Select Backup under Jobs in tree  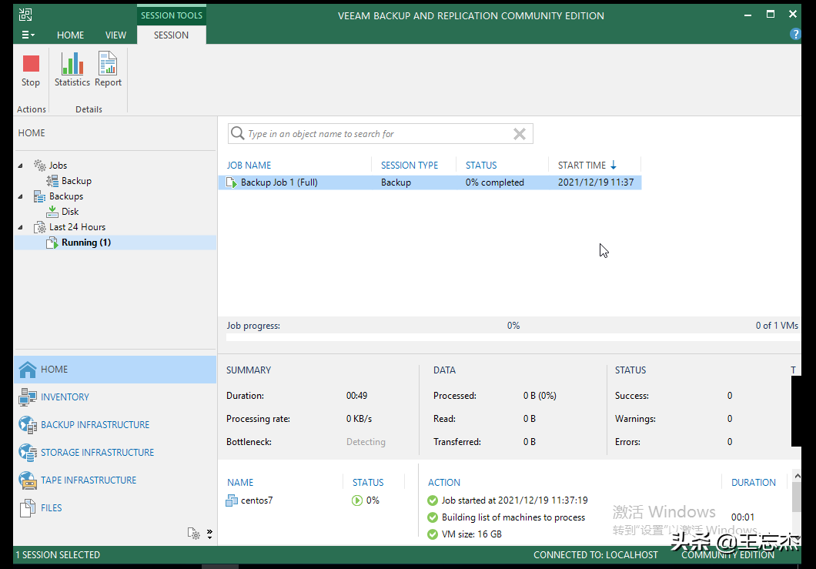coord(76,181)
